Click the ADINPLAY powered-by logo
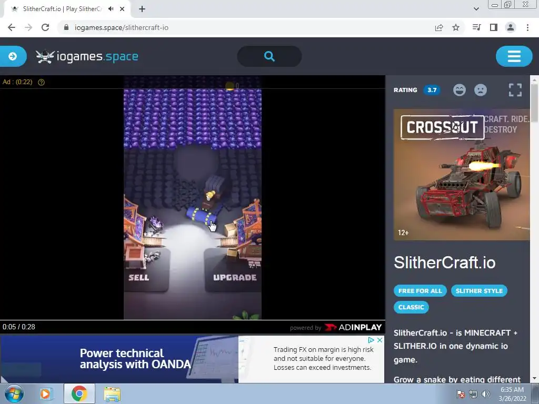 353,327
